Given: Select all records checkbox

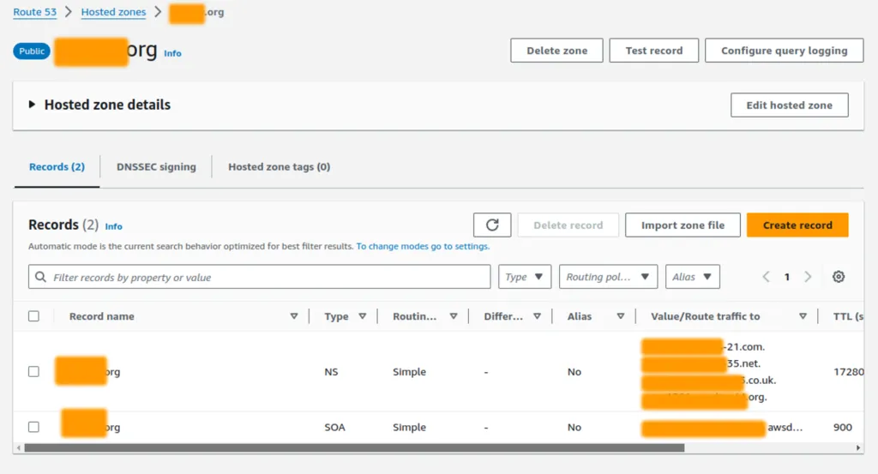Looking at the screenshot, I should tap(33, 316).
